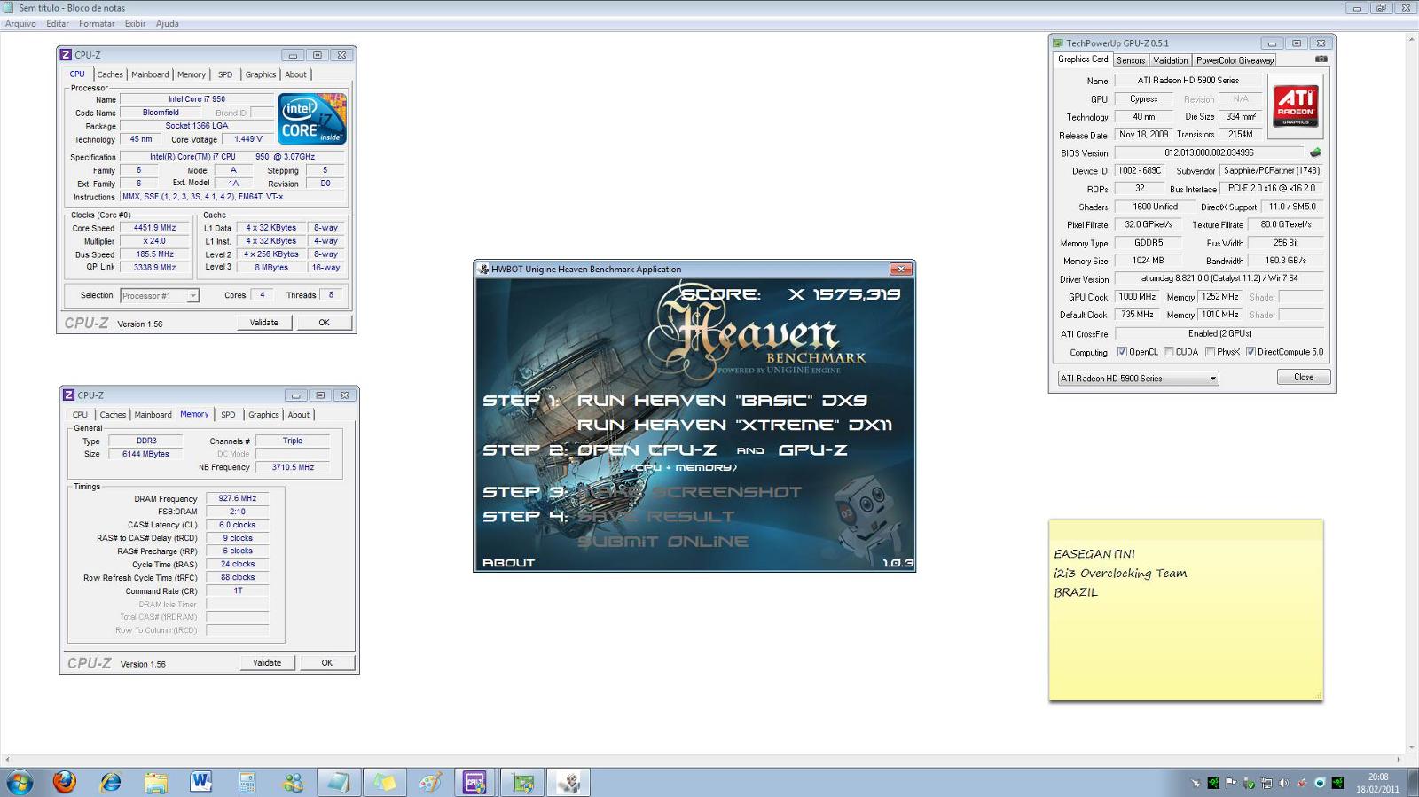Click Core Speed value 4451.9 MHz
Image resolution: width=1419 pixels, height=797 pixels.
(x=154, y=228)
